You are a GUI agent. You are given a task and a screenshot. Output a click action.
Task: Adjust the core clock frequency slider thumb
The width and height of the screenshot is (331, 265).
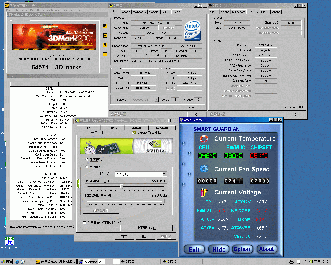pyautogui.click(x=122, y=187)
